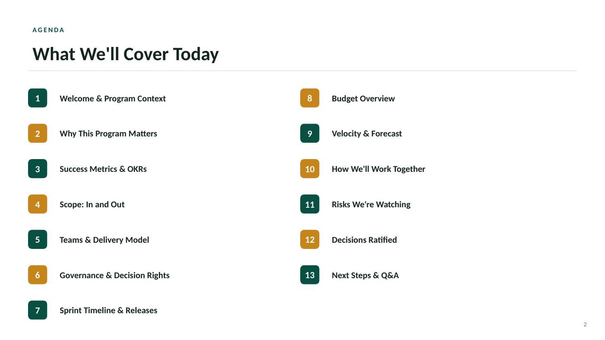The height and width of the screenshot is (340, 605).
Task: Click the green number 13 badge
Action: pyautogui.click(x=310, y=275)
